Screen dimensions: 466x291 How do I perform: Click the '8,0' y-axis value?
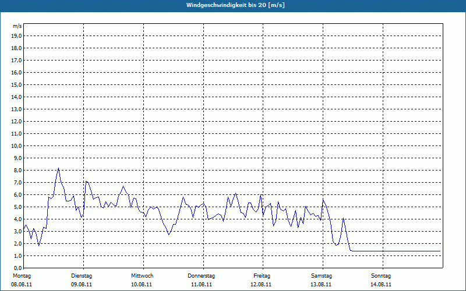click(19, 170)
